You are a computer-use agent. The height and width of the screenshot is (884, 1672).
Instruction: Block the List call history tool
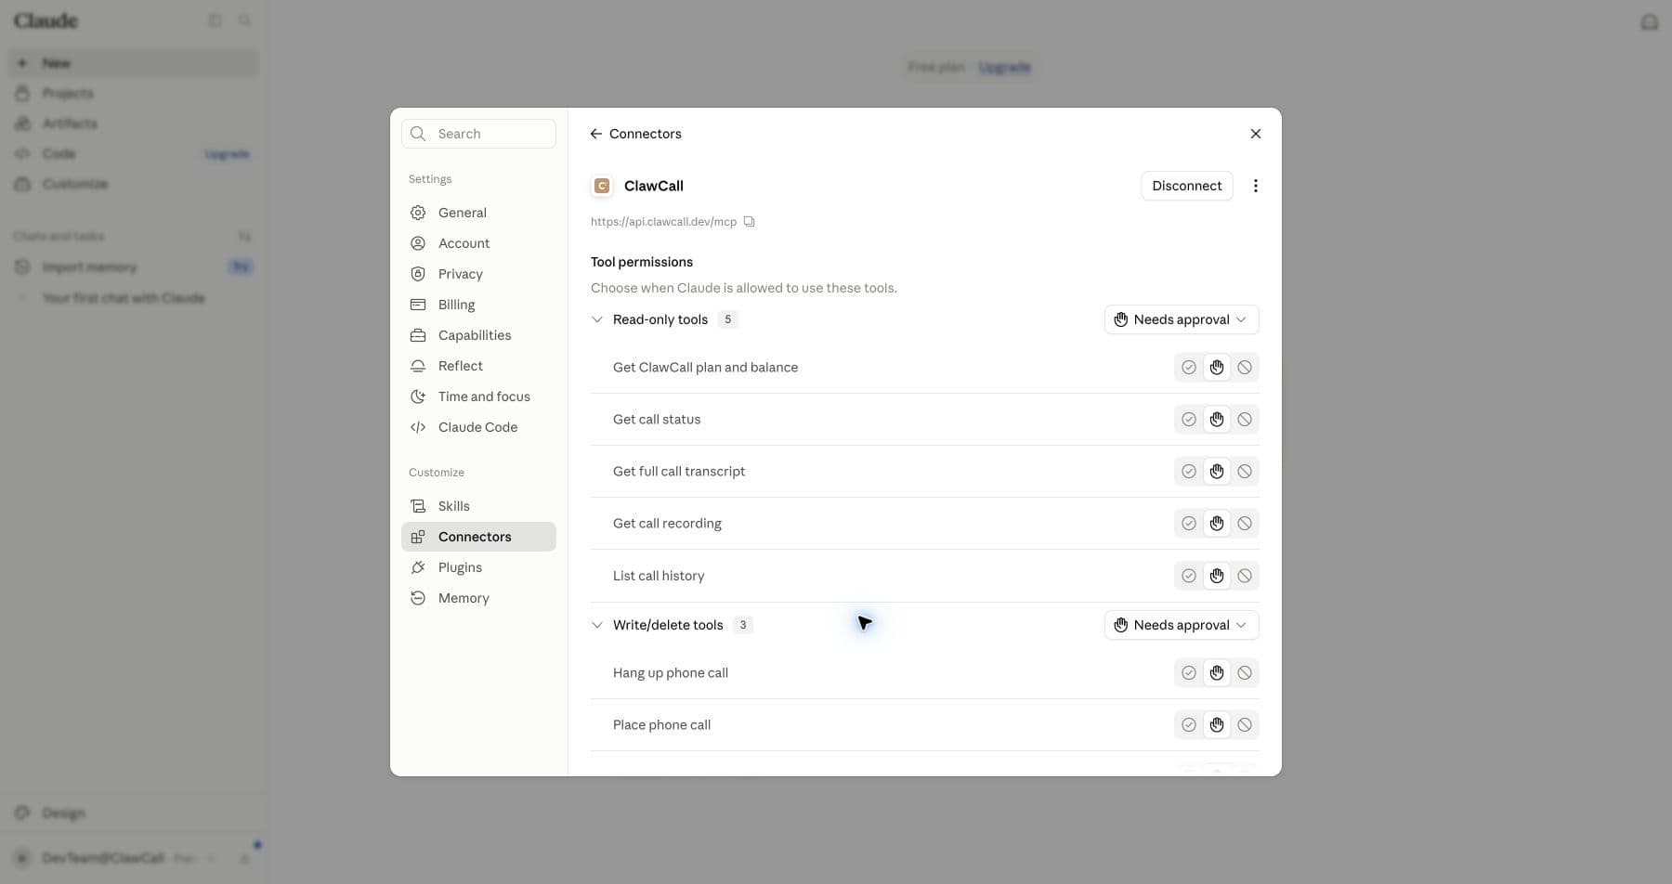click(1244, 576)
